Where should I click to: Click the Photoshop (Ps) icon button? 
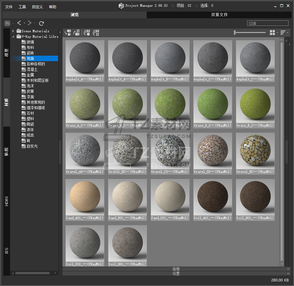pos(7,23)
